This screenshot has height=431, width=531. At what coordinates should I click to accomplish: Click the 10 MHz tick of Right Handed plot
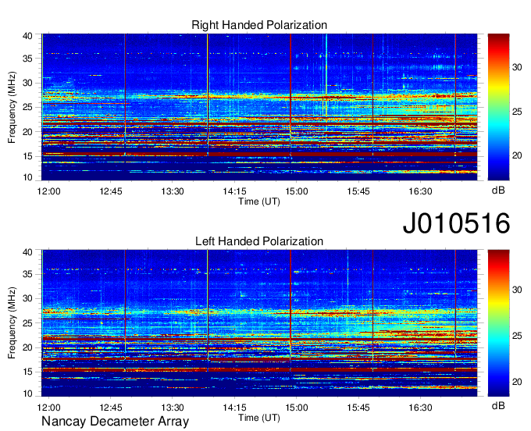tap(27, 177)
